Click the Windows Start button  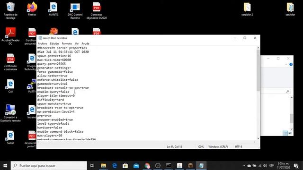click(5, 166)
